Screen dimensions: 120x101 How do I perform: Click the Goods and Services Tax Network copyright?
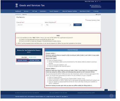[27, 93]
